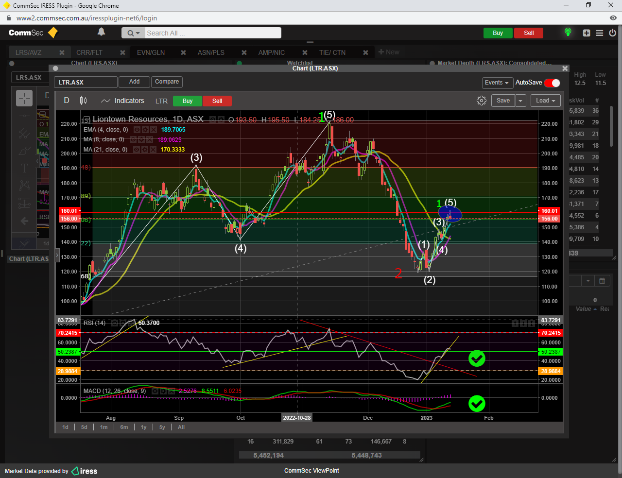622x478 pixels.
Task: Toggle the AutoSave switch
Action: pyautogui.click(x=552, y=83)
